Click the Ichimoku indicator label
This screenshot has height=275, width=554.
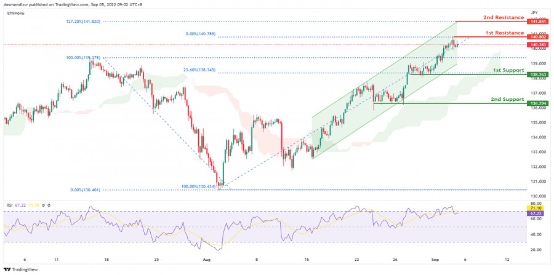click(15, 12)
